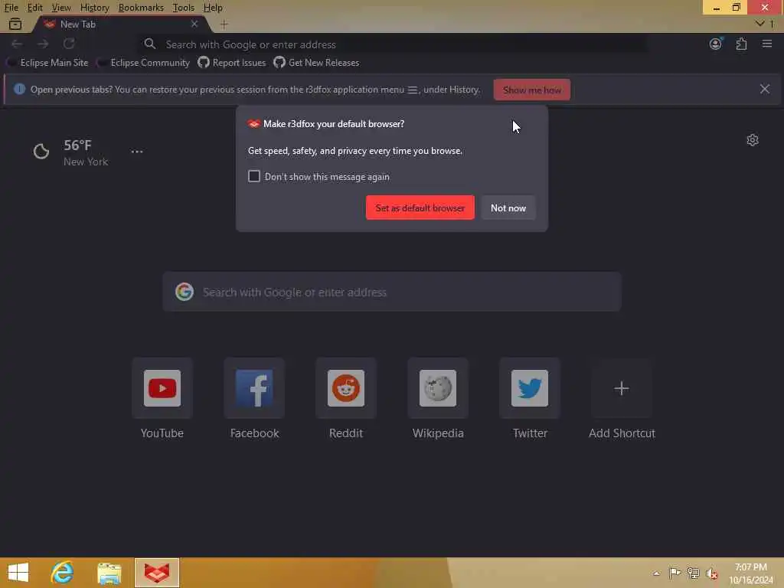
Task: Check Don't show this message again
Action: tap(254, 176)
